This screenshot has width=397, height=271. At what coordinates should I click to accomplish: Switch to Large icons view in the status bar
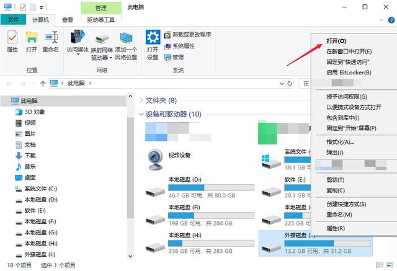[390, 265]
